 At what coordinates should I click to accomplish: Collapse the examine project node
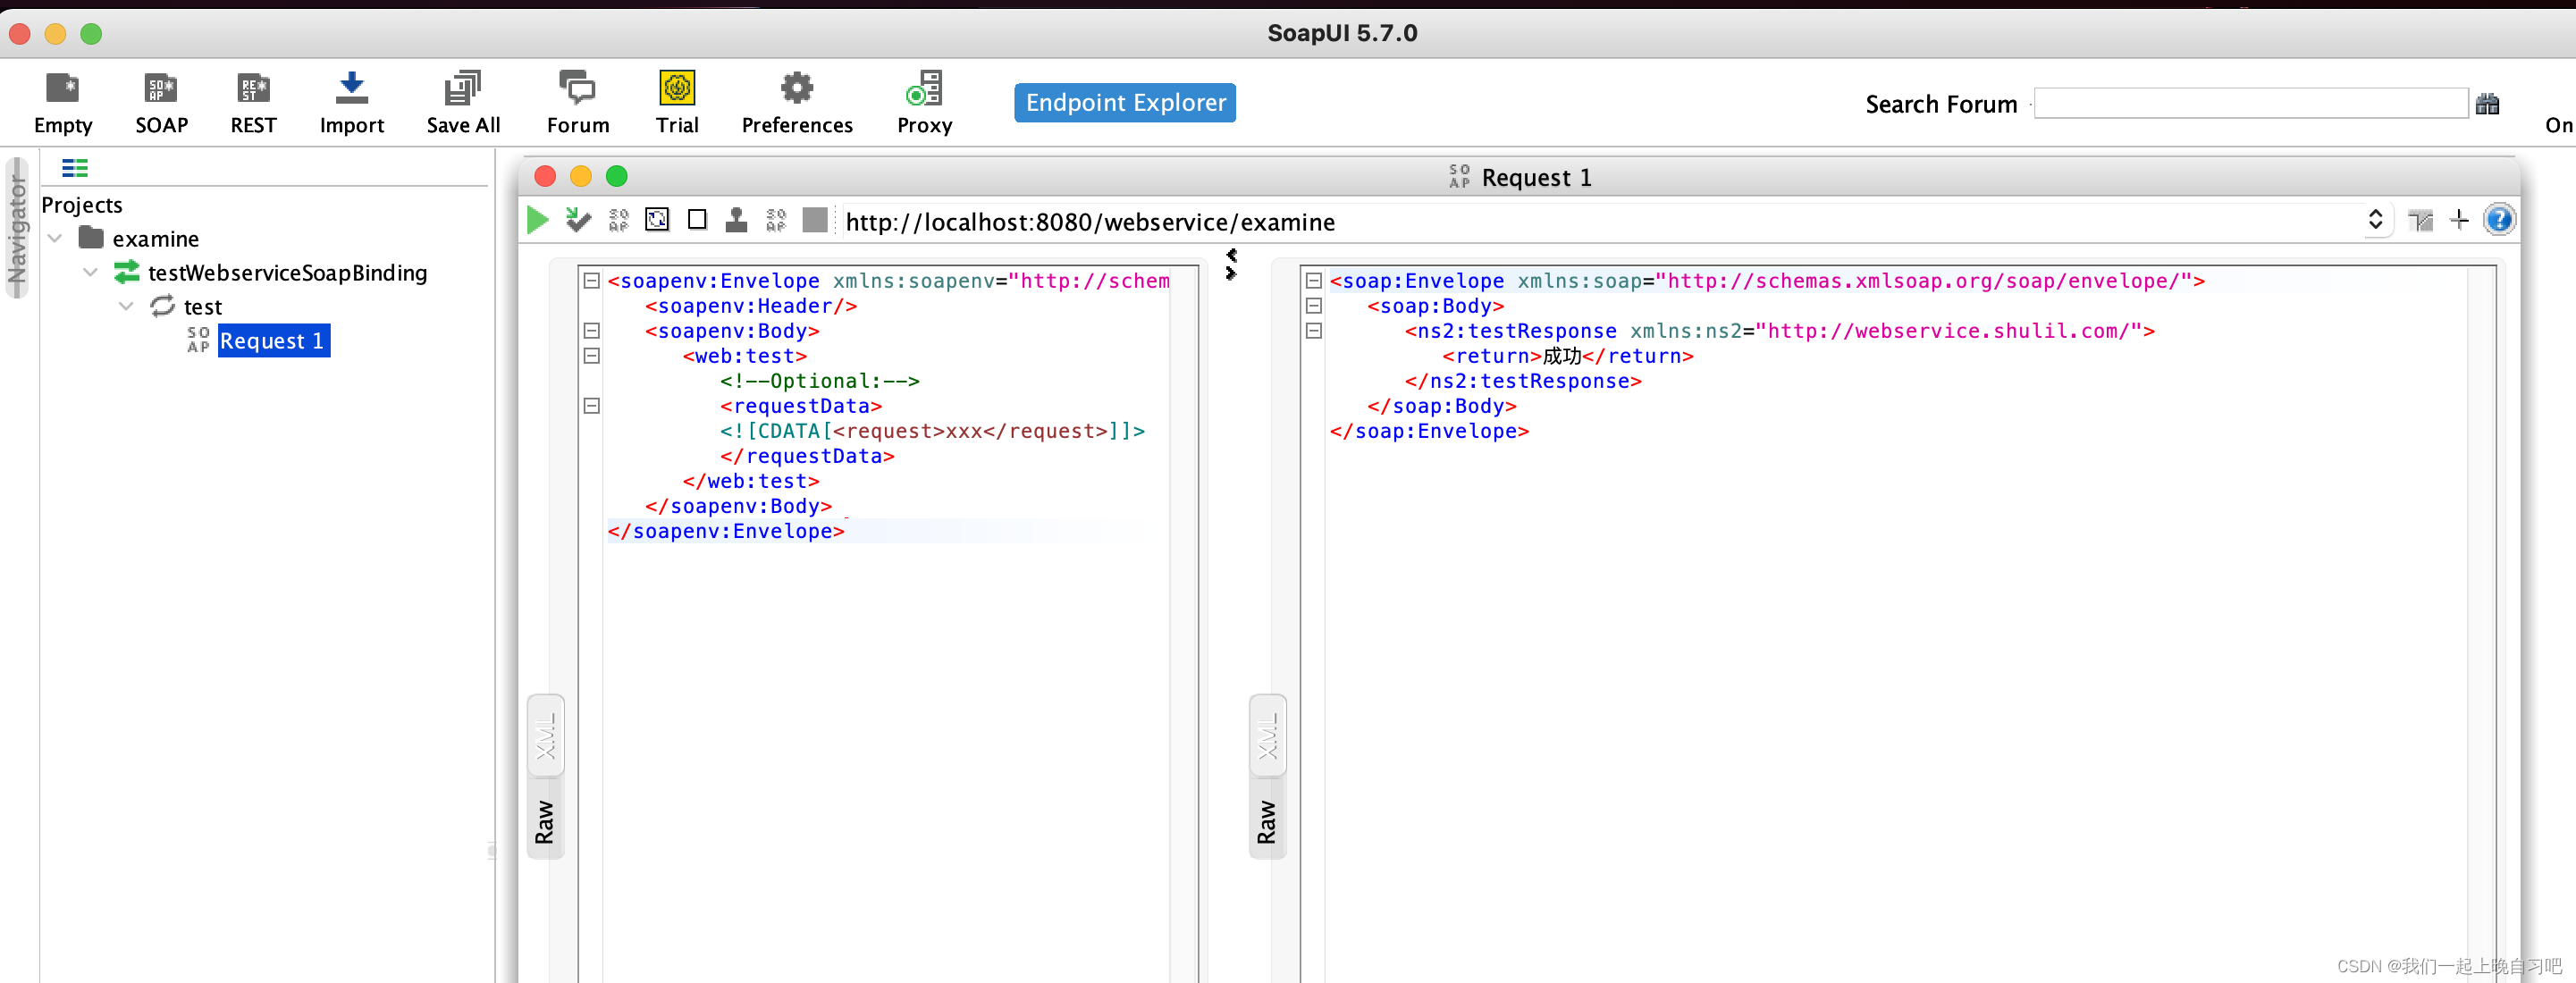click(56, 238)
